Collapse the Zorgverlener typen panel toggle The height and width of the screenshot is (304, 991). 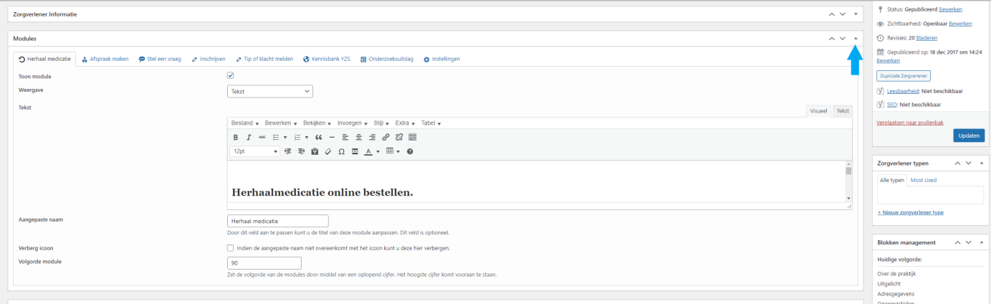[982, 163]
